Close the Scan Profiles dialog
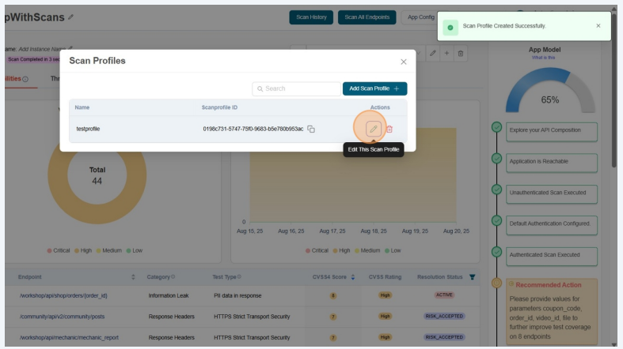Screen dimensions: 623x349 coord(403,62)
